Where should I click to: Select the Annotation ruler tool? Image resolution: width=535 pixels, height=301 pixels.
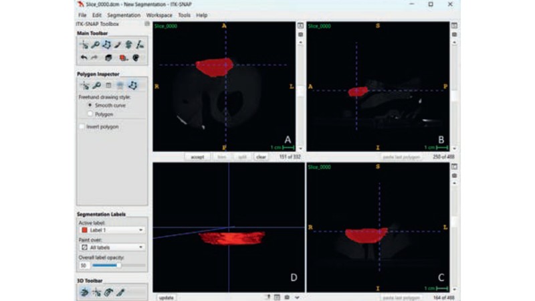click(140, 45)
